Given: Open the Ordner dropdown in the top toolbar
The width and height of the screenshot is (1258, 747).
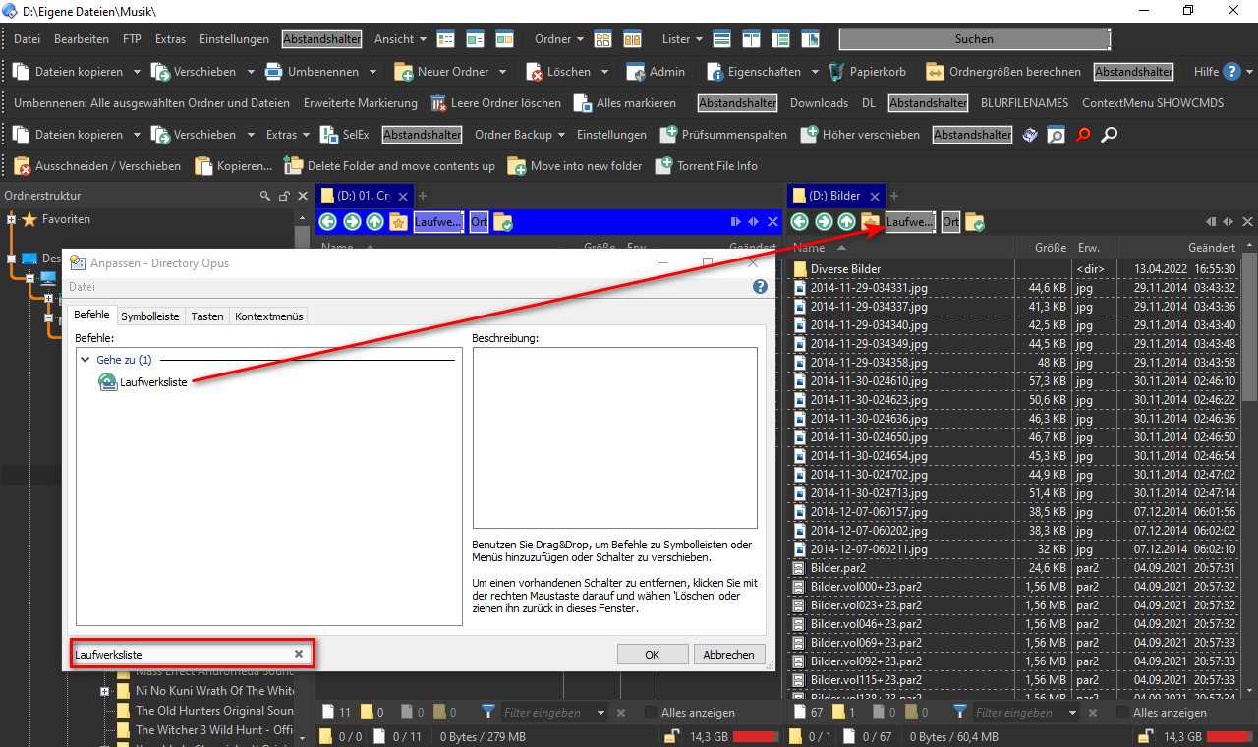Looking at the screenshot, I should 558,39.
